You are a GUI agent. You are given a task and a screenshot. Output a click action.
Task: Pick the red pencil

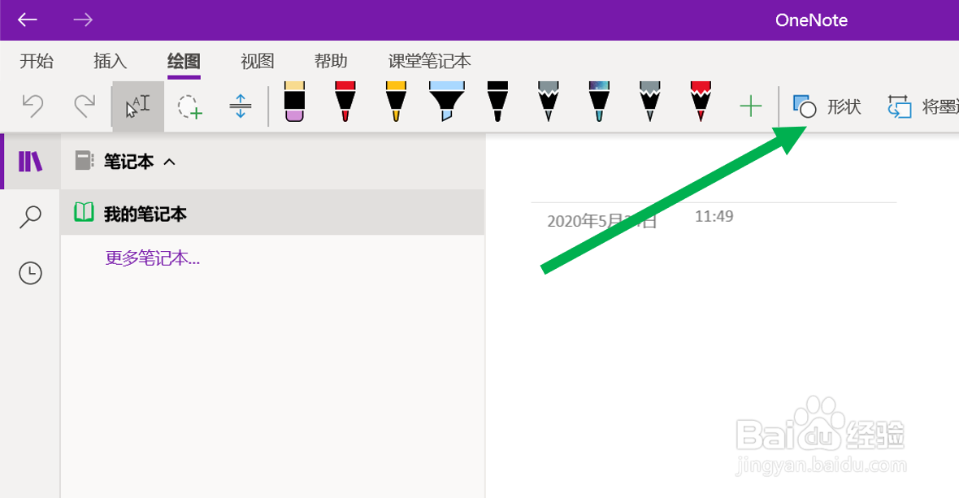pyautogui.click(x=701, y=102)
